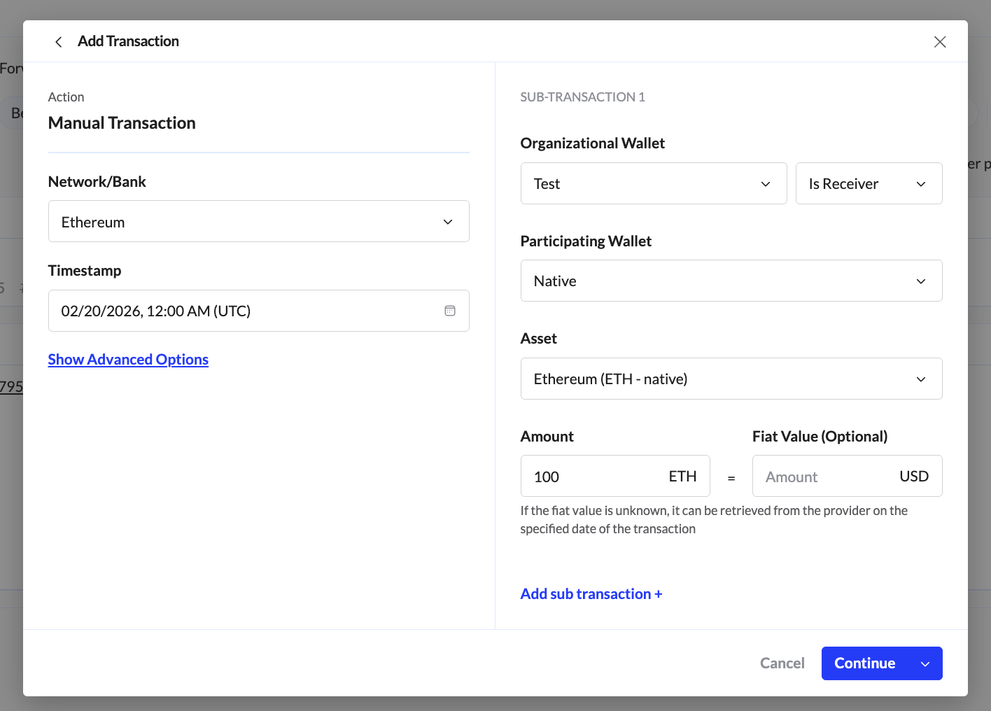Screen dimensions: 991x711
Task: Change the Is Receiver role selector
Action: (x=861, y=184)
